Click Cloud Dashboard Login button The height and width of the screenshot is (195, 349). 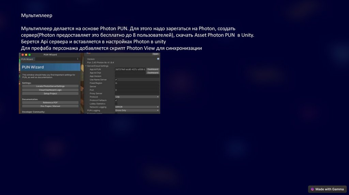[x=50, y=90]
